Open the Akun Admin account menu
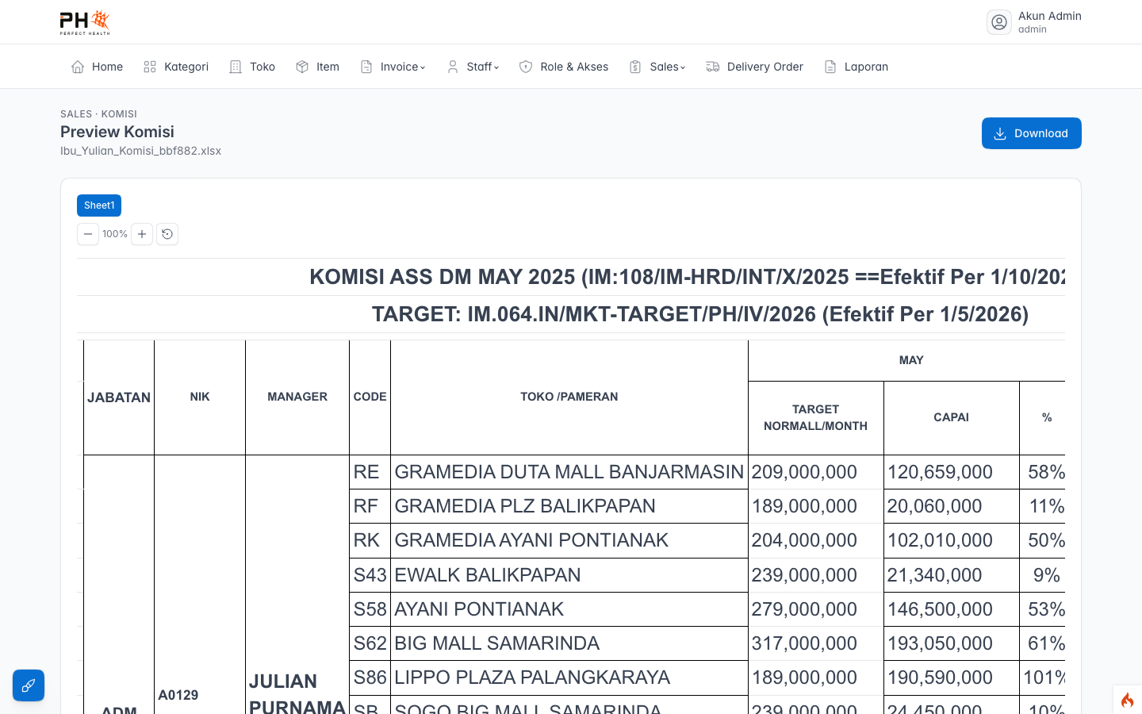This screenshot has width=1142, height=714. coord(1034,22)
